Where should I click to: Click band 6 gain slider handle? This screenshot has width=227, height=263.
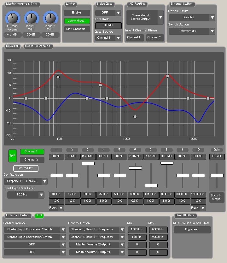pos(136,168)
